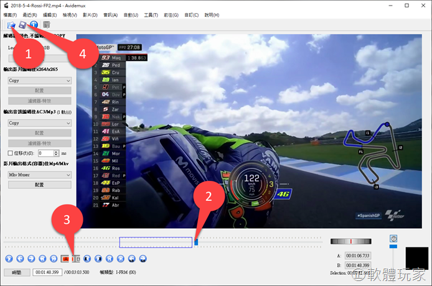Expand the audio output Copy dropdown
Image resolution: width=432 pixels, height=286 pixels.
tap(39, 123)
